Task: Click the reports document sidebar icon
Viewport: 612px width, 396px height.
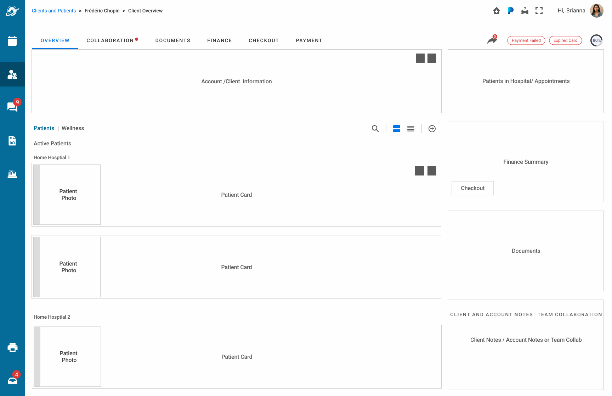Action: pos(12,141)
